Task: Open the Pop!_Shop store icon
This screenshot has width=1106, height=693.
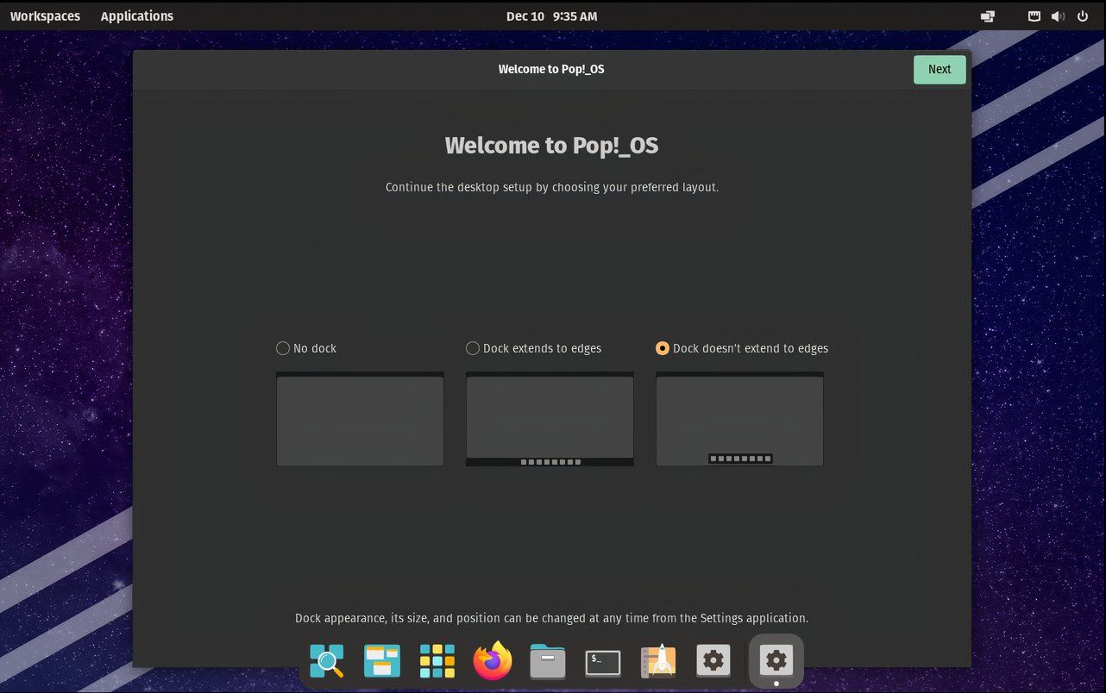Action: click(657, 661)
